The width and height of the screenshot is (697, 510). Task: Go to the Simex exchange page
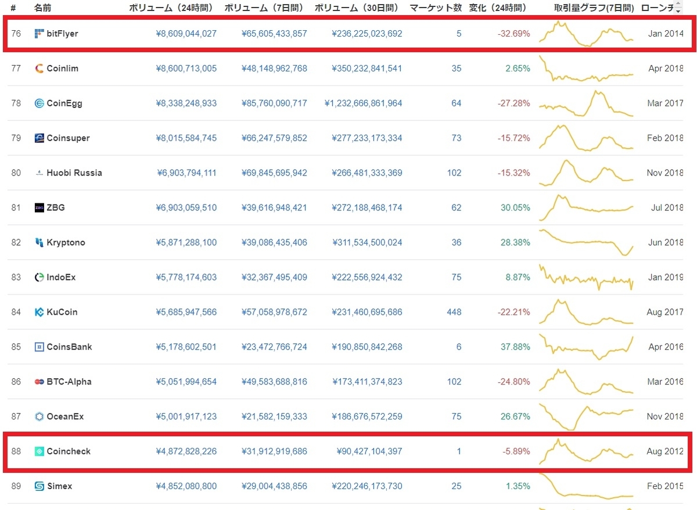coord(59,486)
